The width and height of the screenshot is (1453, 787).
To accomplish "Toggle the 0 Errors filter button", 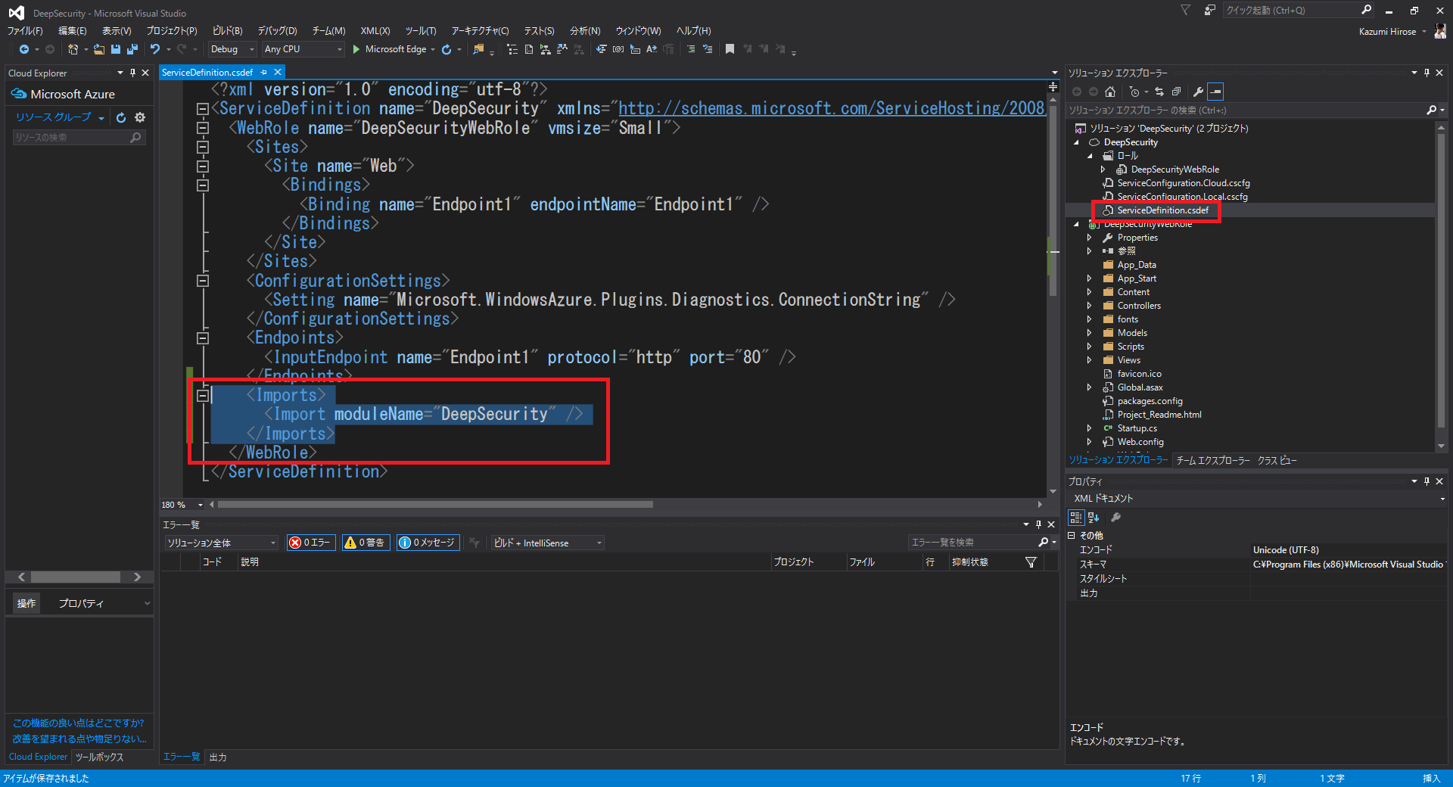I will [x=311, y=543].
